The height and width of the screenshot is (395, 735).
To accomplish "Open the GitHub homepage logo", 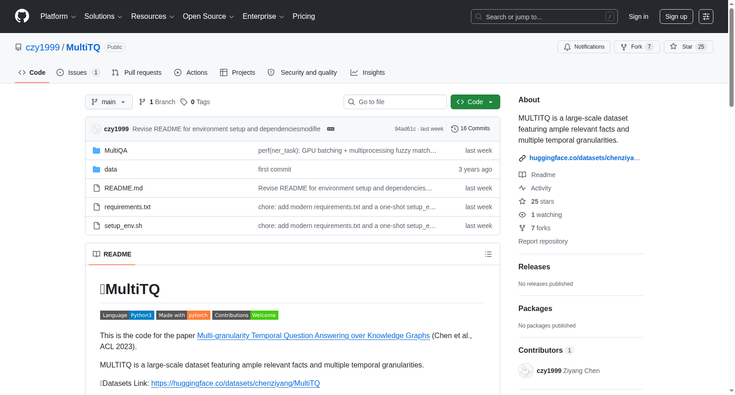I will tap(22, 17).
